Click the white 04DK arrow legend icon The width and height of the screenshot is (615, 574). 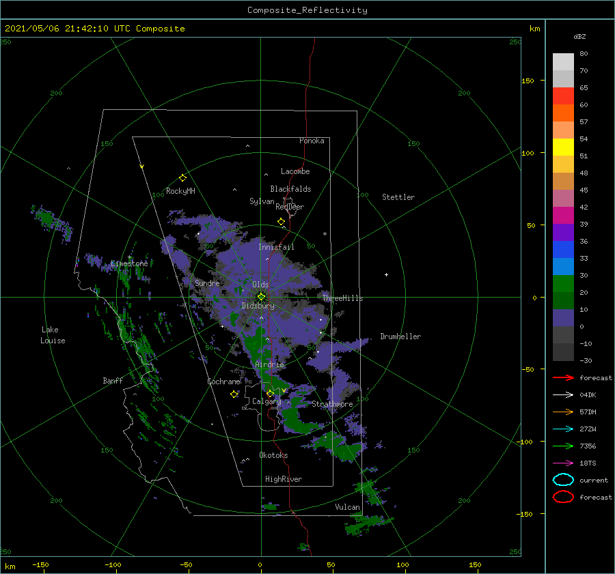563,395
